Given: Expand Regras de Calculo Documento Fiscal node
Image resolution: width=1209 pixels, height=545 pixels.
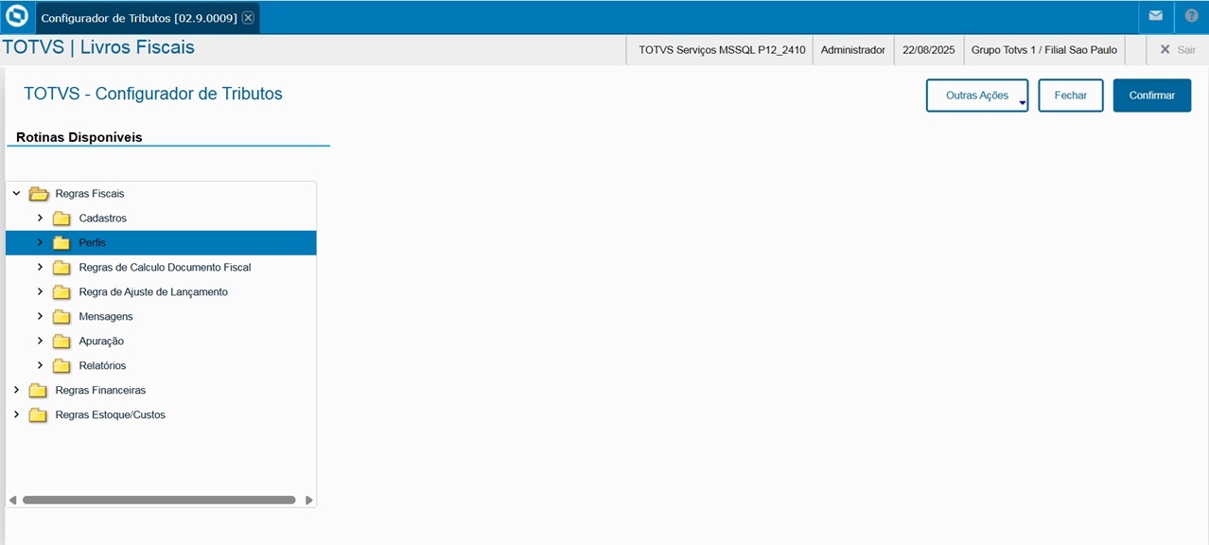Looking at the screenshot, I should 40,267.
